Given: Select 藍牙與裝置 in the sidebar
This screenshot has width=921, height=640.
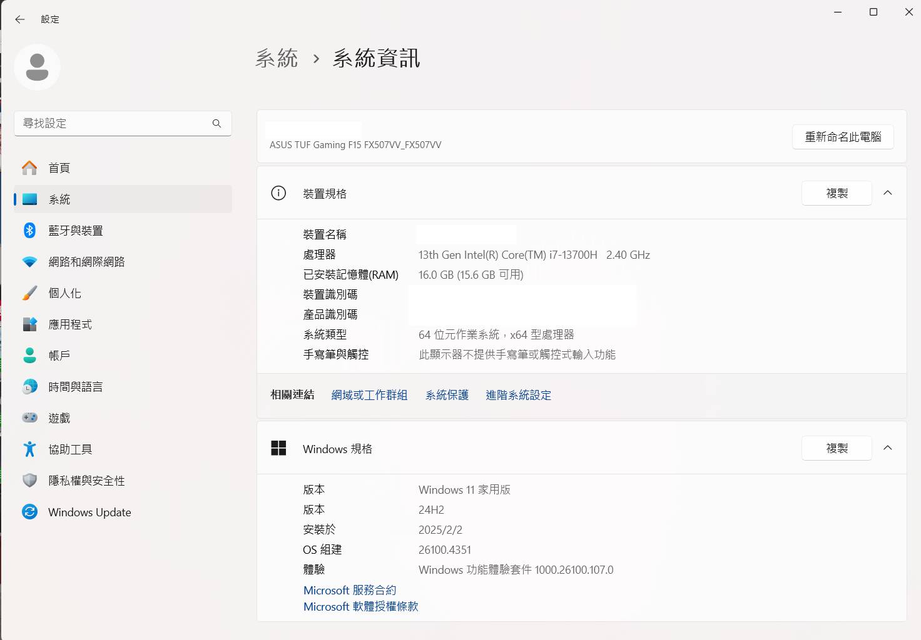Looking at the screenshot, I should pyautogui.click(x=123, y=230).
